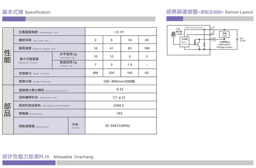
Task: Click horizontal payload 10 under lead 5
Action: (x=111, y=56)
